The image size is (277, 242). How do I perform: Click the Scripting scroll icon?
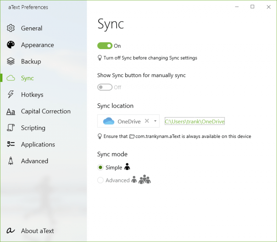(x=11, y=128)
